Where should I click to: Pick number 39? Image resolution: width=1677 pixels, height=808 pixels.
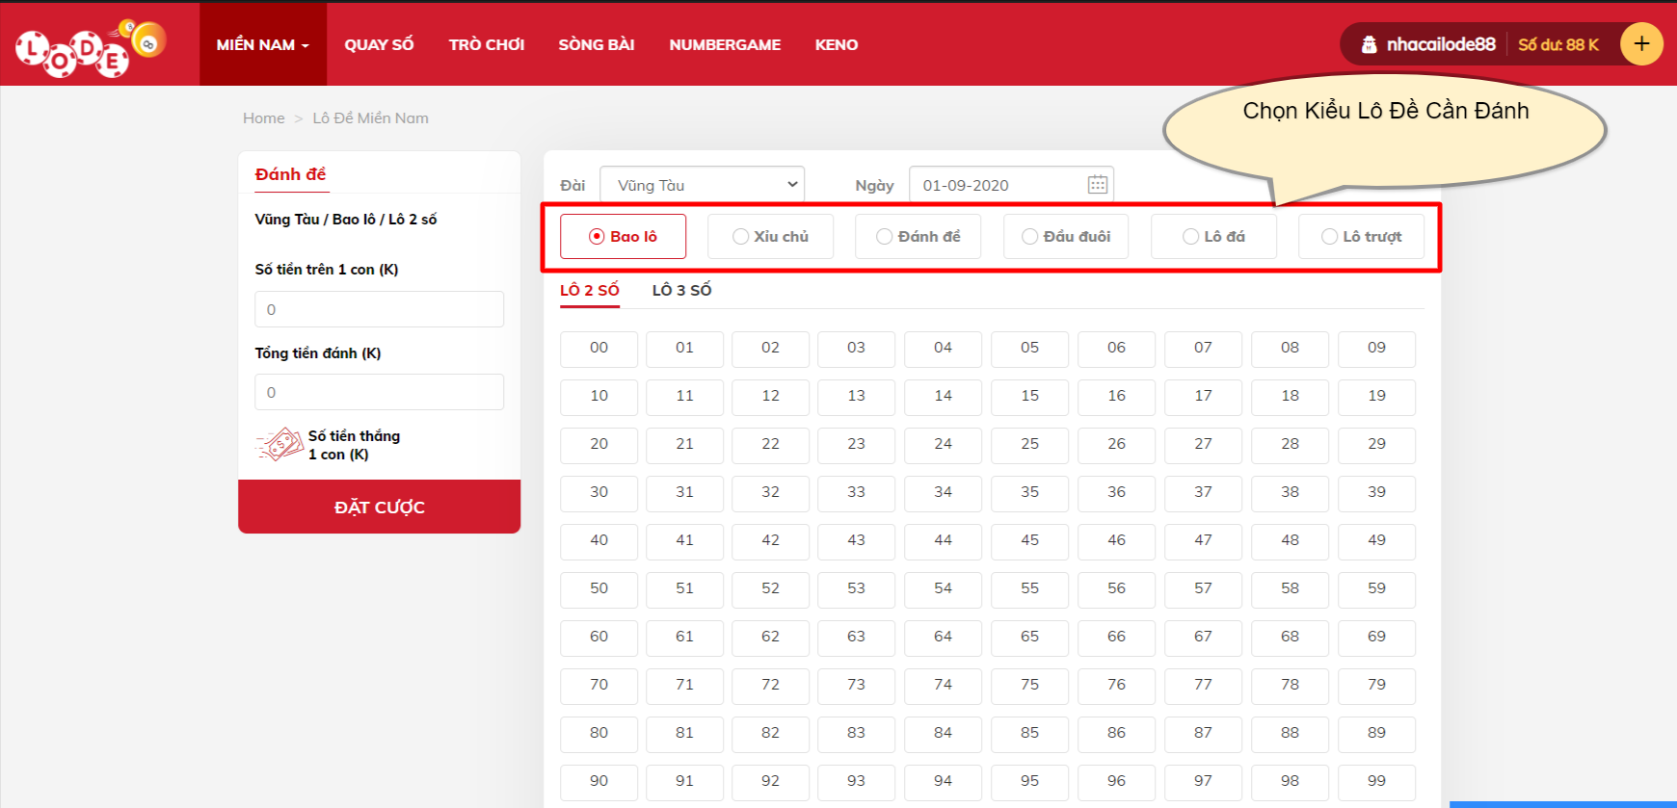click(1376, 493)
